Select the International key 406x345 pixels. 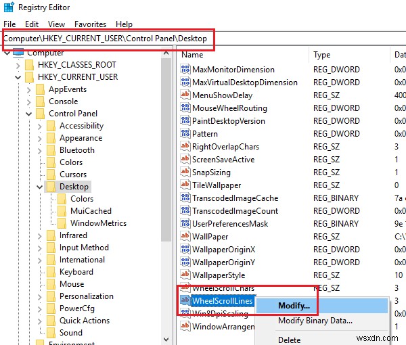pyautogui.click(x=82, y=260)
